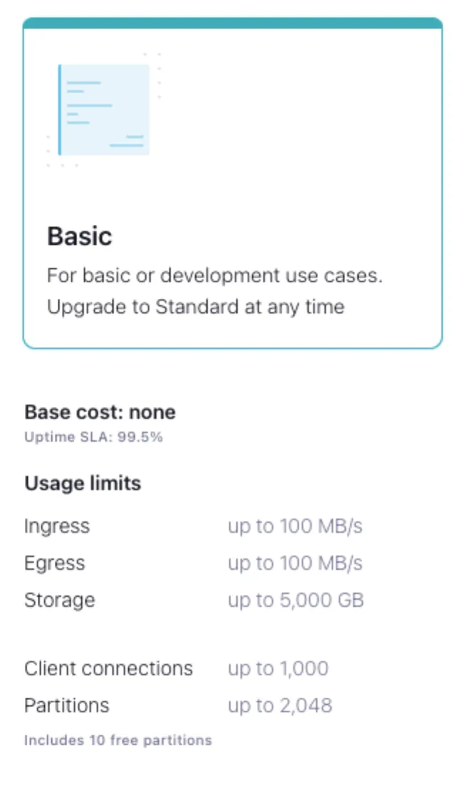Click the Partitions row label
The image size is (454, 801).
pyautogui.click(x=67, y=706)
